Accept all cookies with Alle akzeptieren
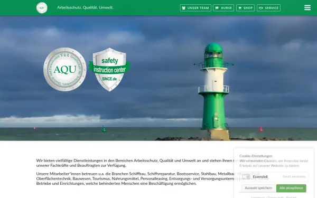 291,188
